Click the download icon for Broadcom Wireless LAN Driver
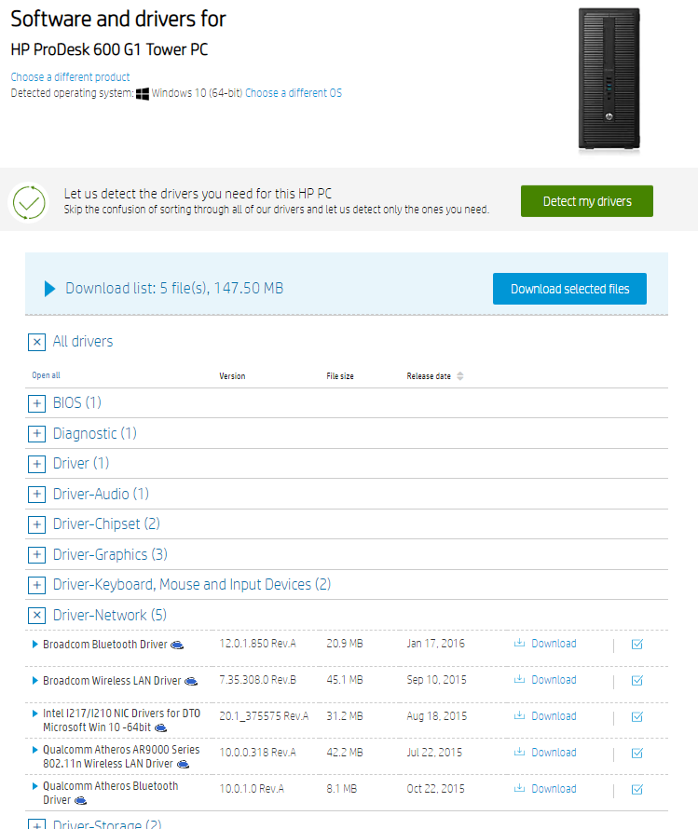The image size is (698, 829). [519, 679]
